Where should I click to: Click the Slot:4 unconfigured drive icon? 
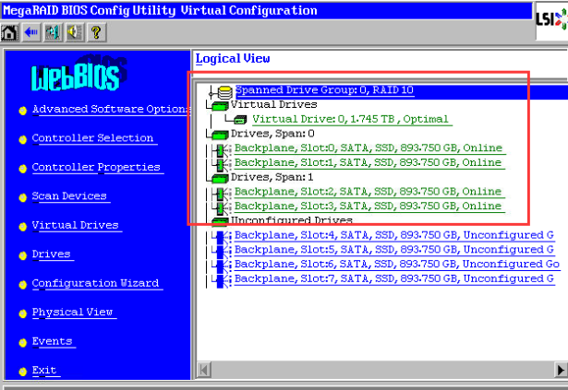(x=223, y=236)
